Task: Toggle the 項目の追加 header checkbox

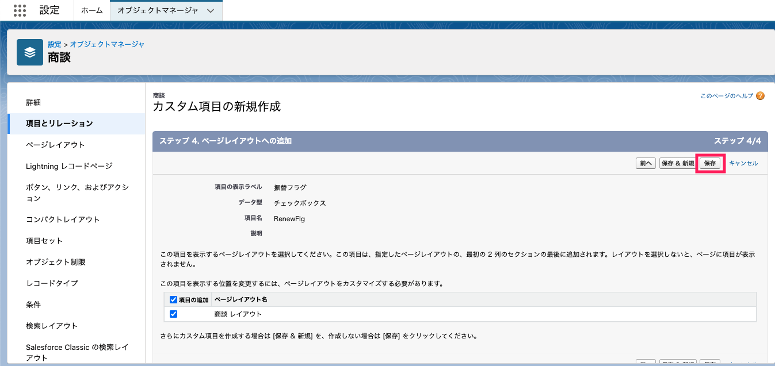Action: click(174, 299)
